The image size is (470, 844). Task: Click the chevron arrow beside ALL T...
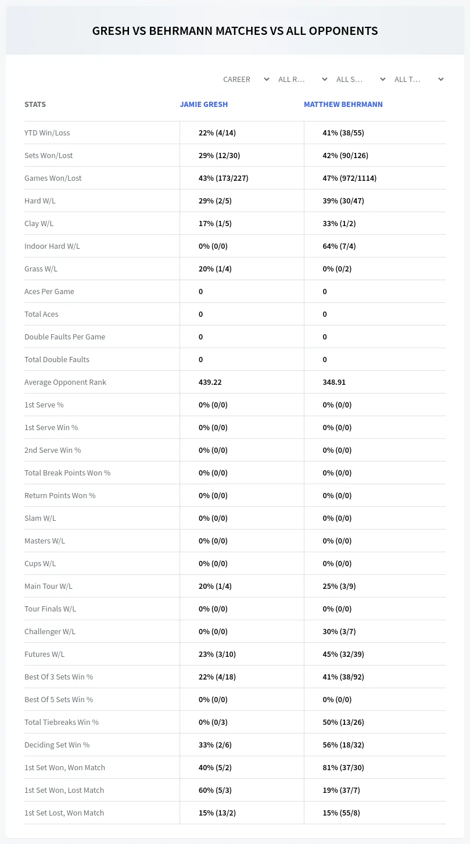click(x=440, y=79)
